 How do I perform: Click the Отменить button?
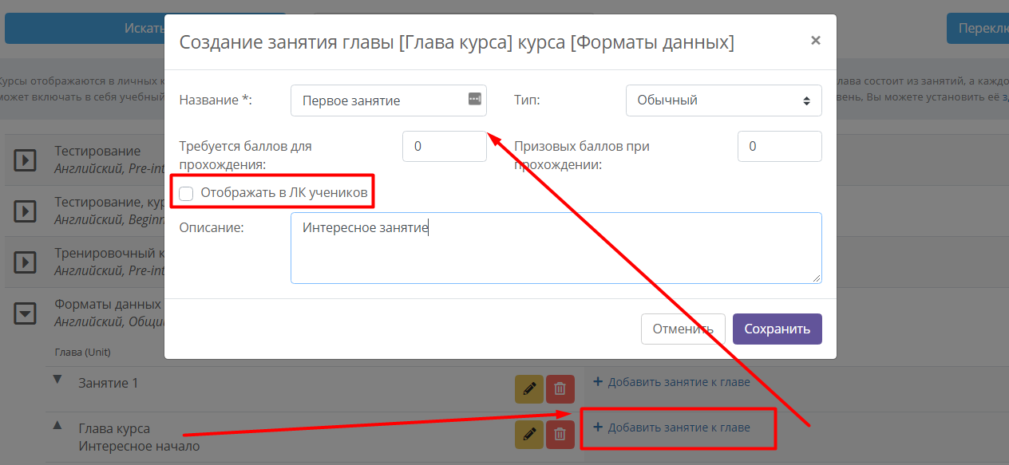[x=683, y=329]
